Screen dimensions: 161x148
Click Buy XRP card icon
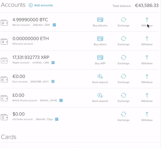(100, 57)
